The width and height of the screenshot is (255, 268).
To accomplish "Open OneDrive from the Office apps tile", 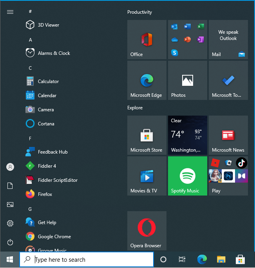I will click(x=174, y=40).
